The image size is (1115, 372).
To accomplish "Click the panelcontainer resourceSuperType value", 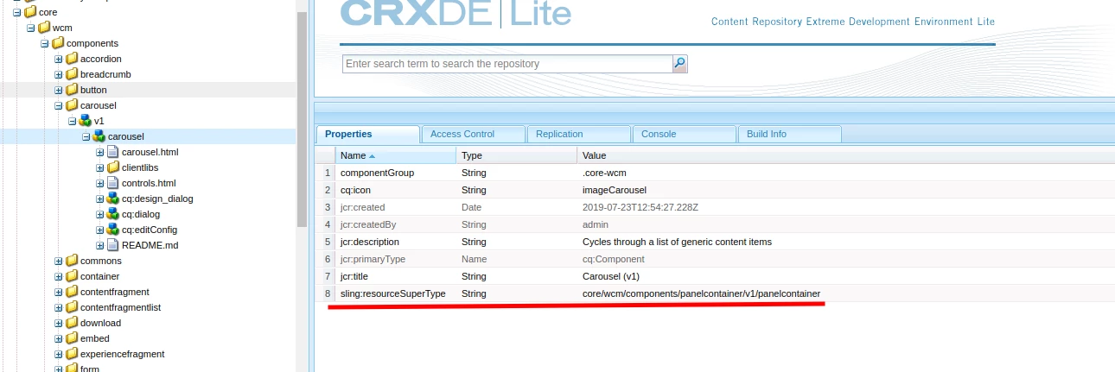I will [701, 293].
